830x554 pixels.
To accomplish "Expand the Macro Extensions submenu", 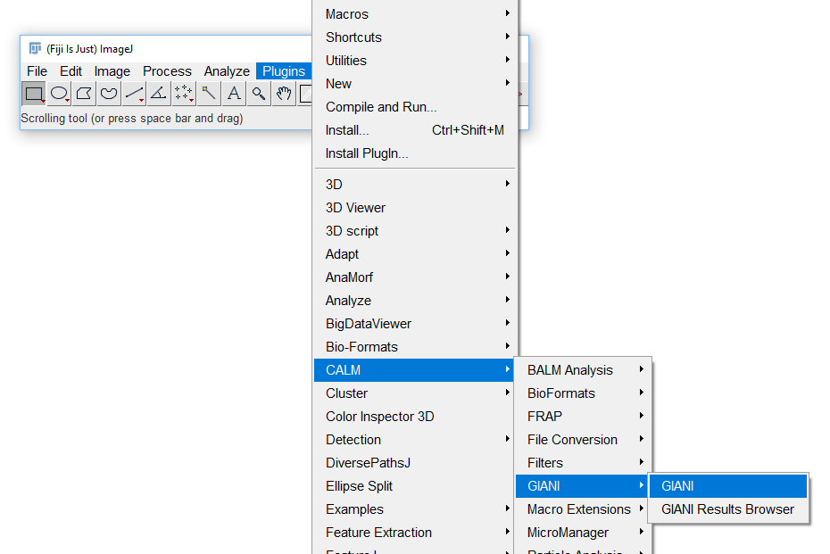I will point(583,509).
